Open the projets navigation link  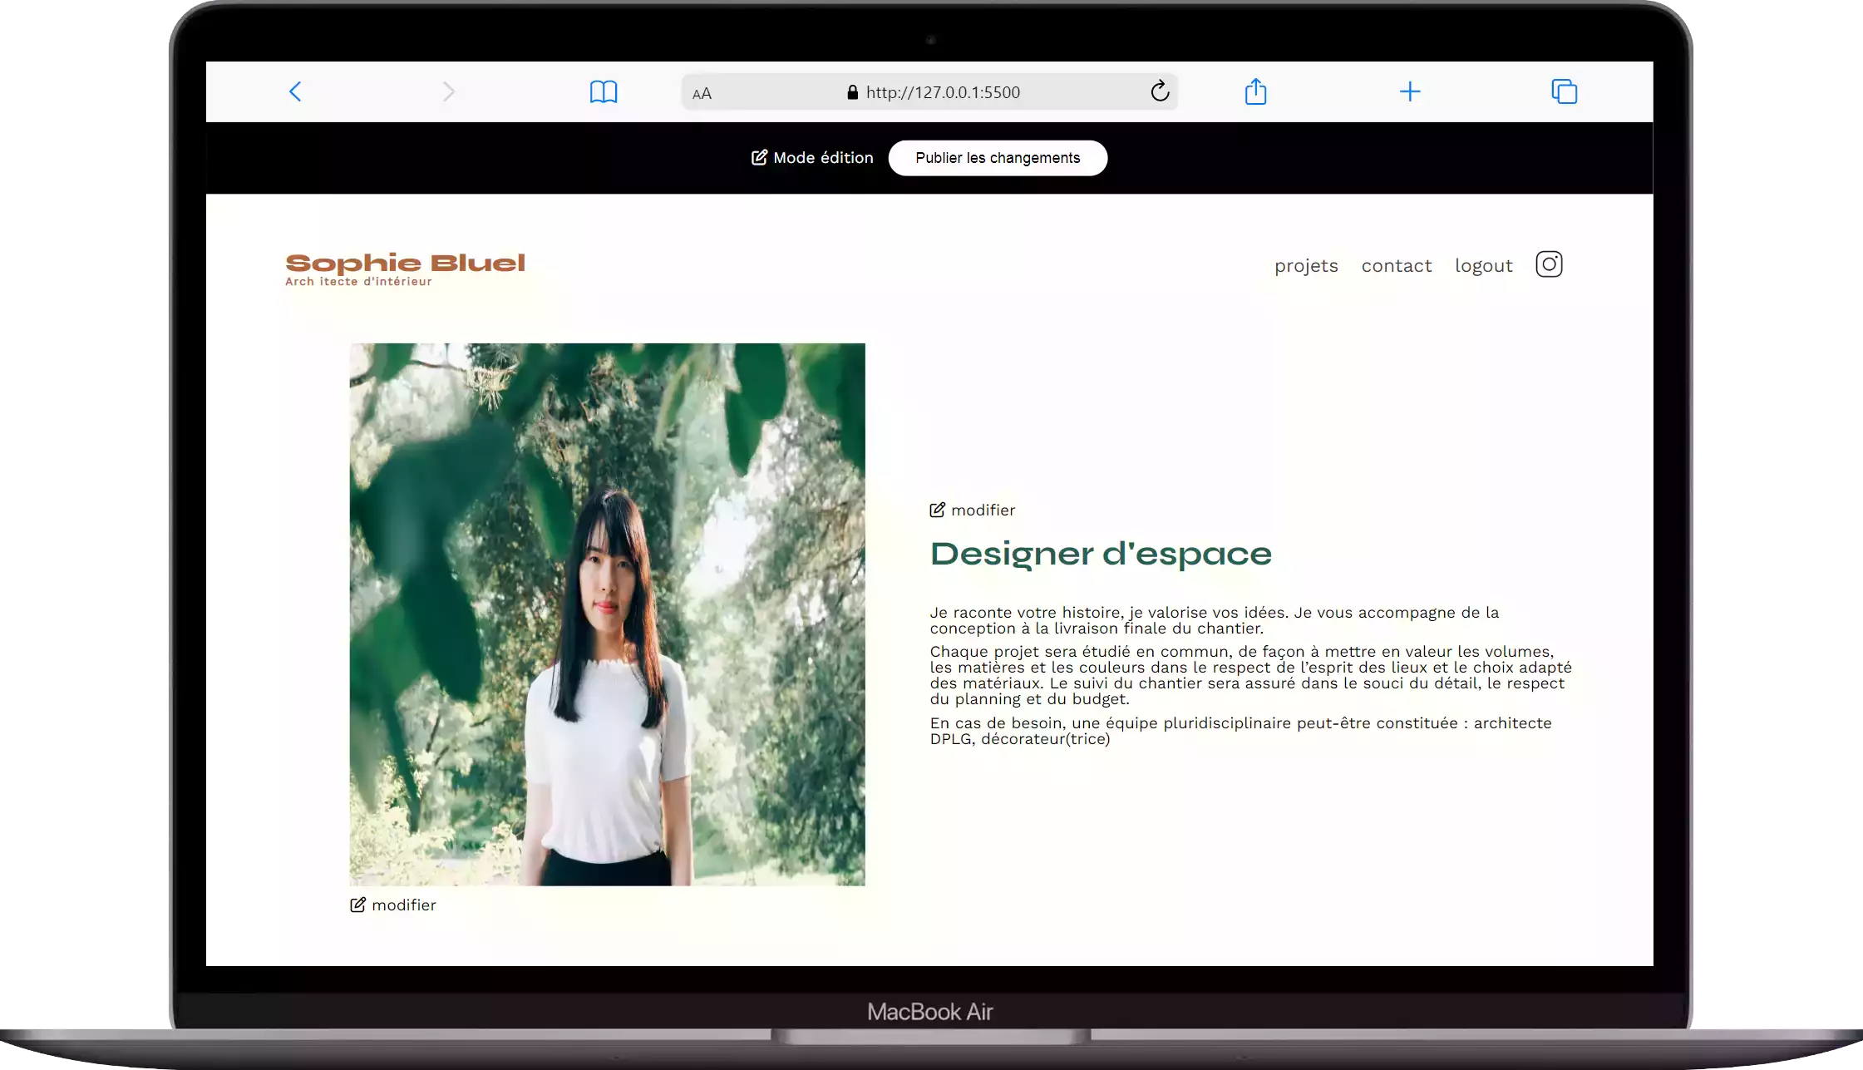tap(1306, 266)
